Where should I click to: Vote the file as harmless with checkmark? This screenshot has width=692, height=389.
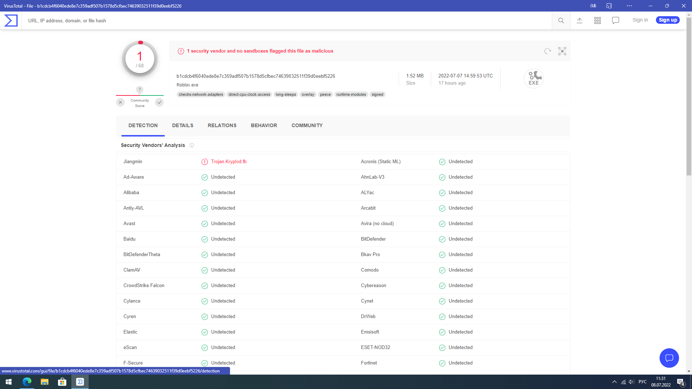(159, 102)
